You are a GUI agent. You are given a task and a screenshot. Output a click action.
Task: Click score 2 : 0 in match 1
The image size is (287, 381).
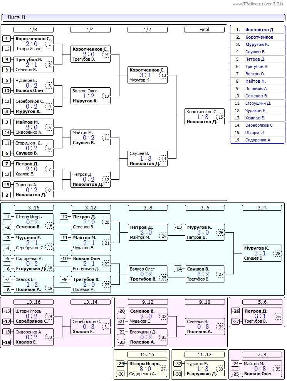(32, 44)
